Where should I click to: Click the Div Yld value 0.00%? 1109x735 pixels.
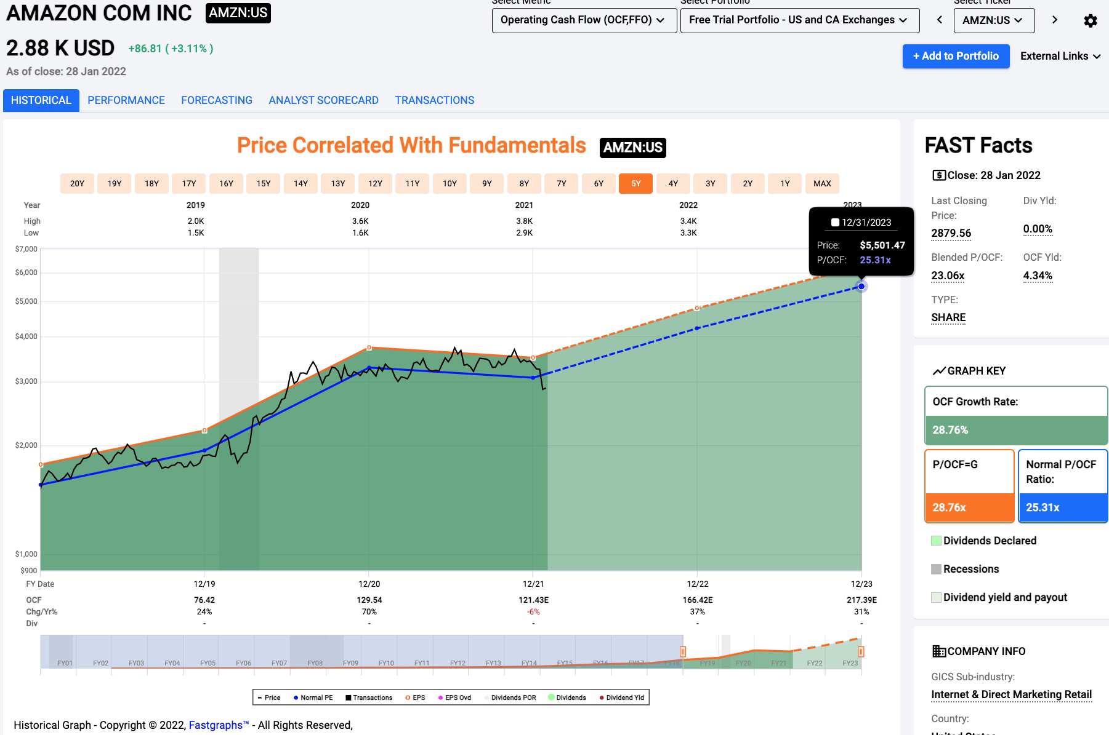[x=1038, y=229]
